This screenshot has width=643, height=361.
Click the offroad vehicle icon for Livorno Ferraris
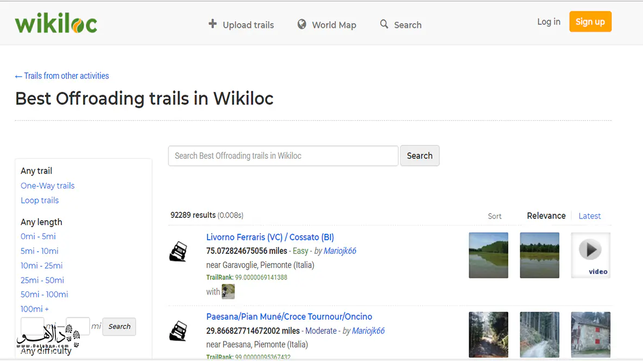[178, 251]
